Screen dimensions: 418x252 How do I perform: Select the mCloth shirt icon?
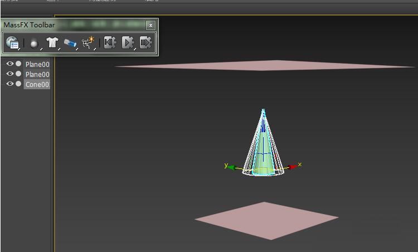[52, 43]
